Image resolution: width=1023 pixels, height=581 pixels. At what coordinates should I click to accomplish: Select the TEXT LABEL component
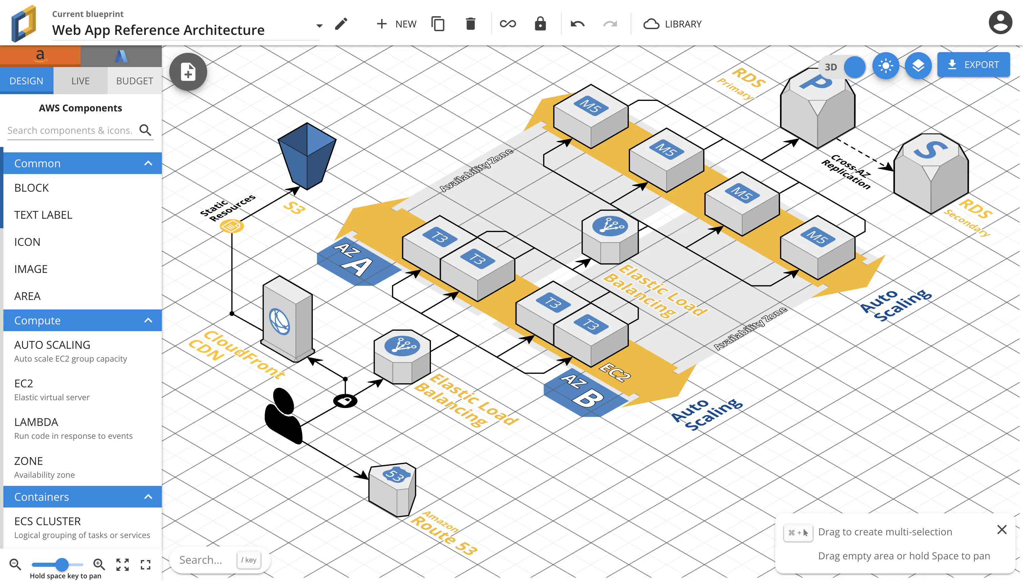pyautogui.click(x=83, y=215)
